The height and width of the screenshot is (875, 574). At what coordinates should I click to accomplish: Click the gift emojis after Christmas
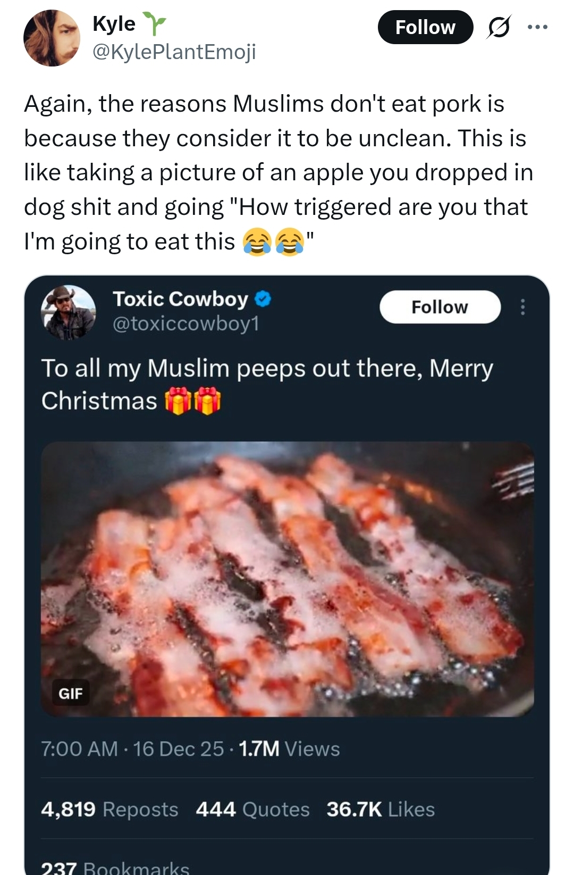(x=192, y=401)
